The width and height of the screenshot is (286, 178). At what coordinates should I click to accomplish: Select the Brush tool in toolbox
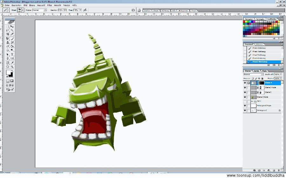(x=12, y=39)
